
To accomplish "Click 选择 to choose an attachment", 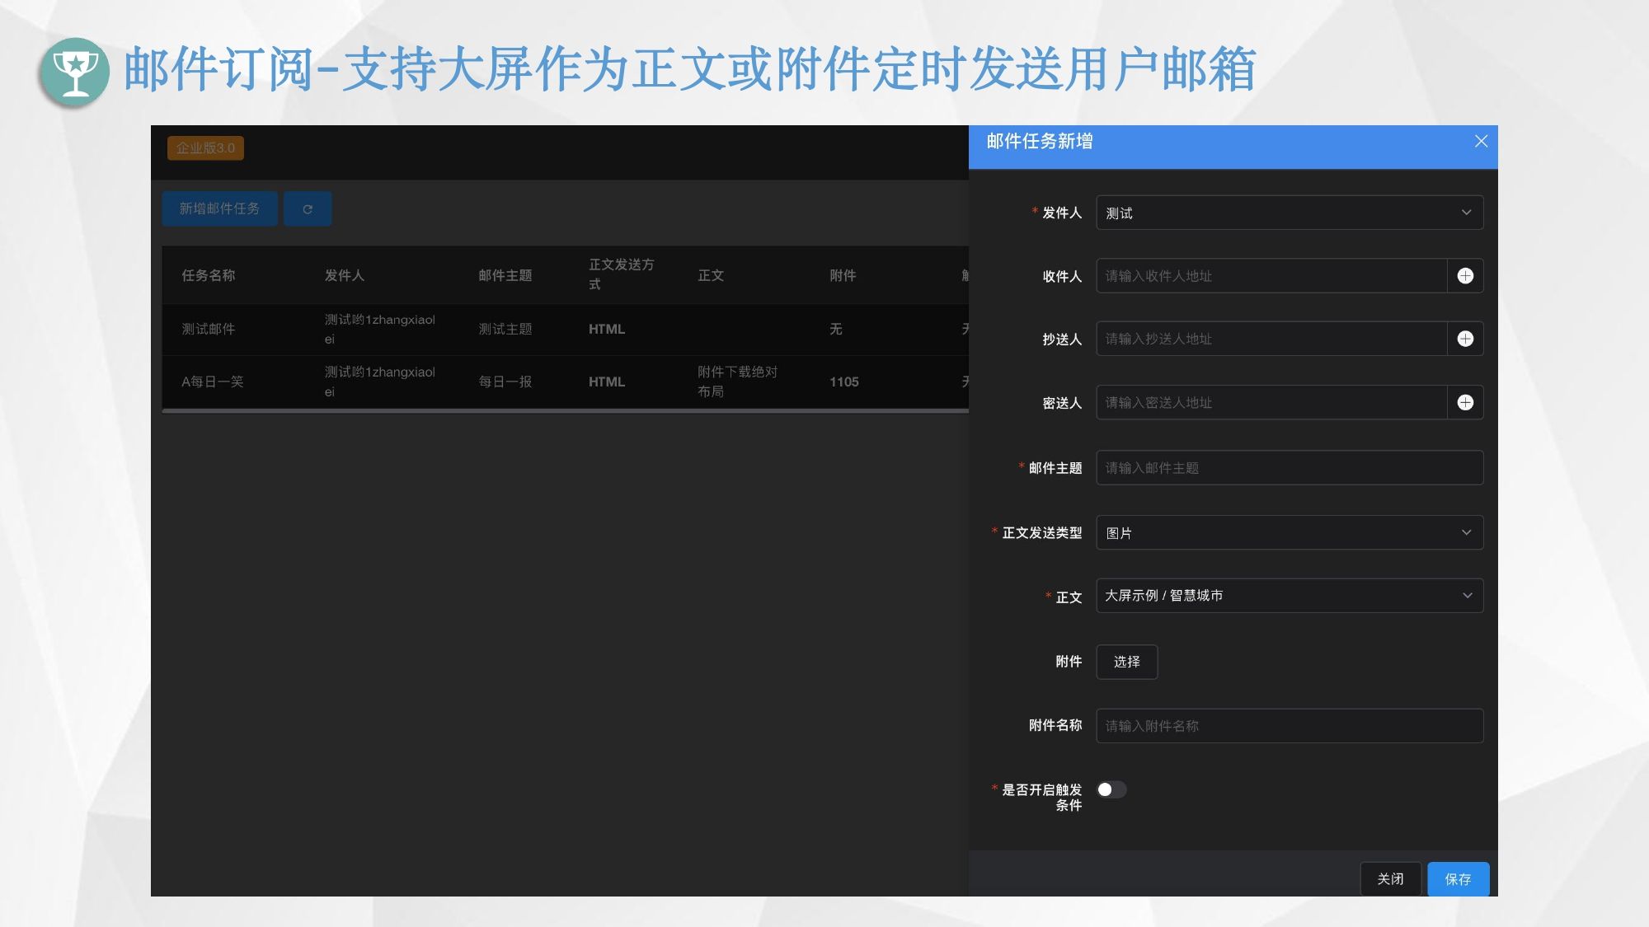I will tap(1126, 662).
